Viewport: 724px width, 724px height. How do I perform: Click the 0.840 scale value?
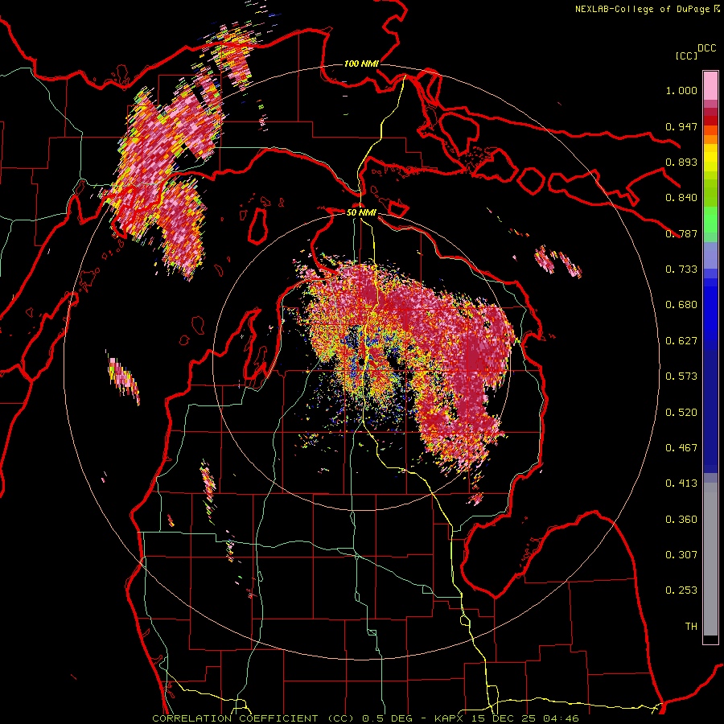click(x=681, y=198)
